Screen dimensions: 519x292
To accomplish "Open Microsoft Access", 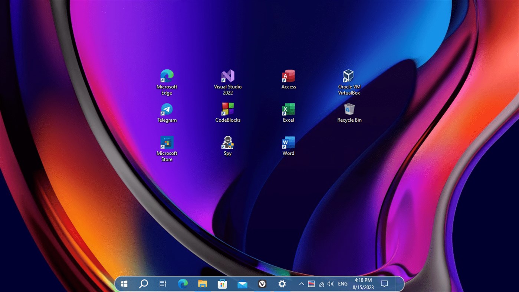I will tap(288, 76).
